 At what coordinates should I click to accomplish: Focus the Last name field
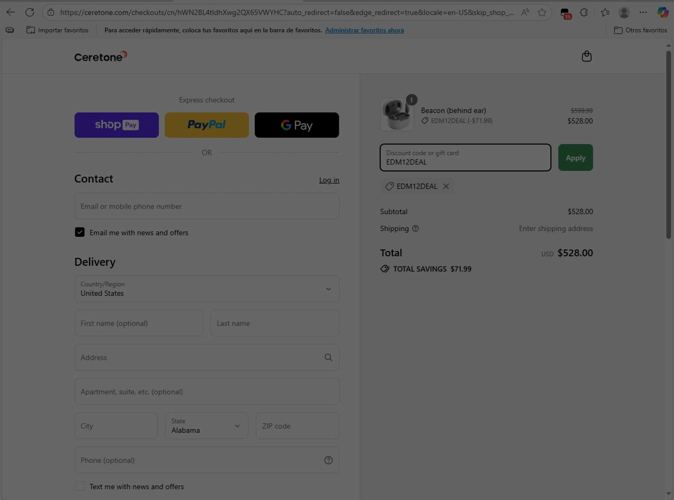[275, 323]
